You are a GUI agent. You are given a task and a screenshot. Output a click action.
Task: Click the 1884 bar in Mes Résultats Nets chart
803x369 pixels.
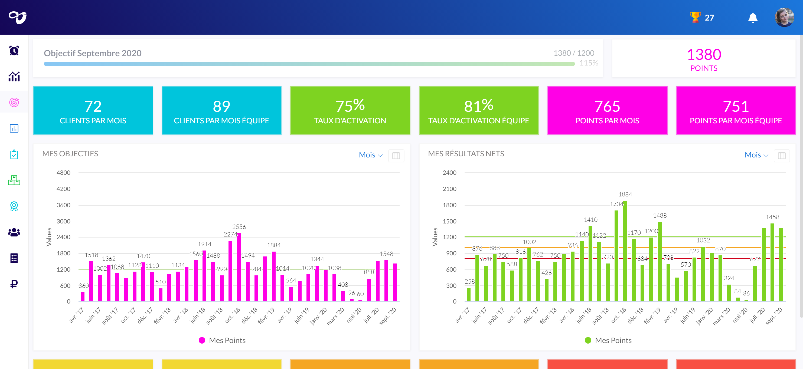pos(625,251)
